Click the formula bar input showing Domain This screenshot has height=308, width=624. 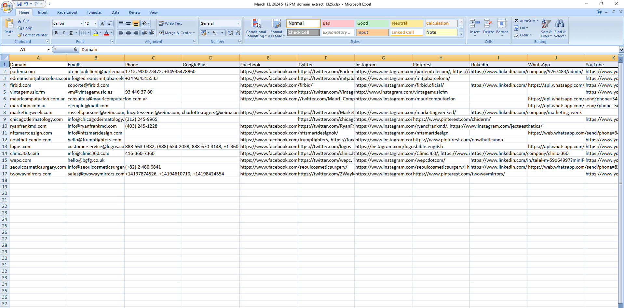click(x=348, y=49)
